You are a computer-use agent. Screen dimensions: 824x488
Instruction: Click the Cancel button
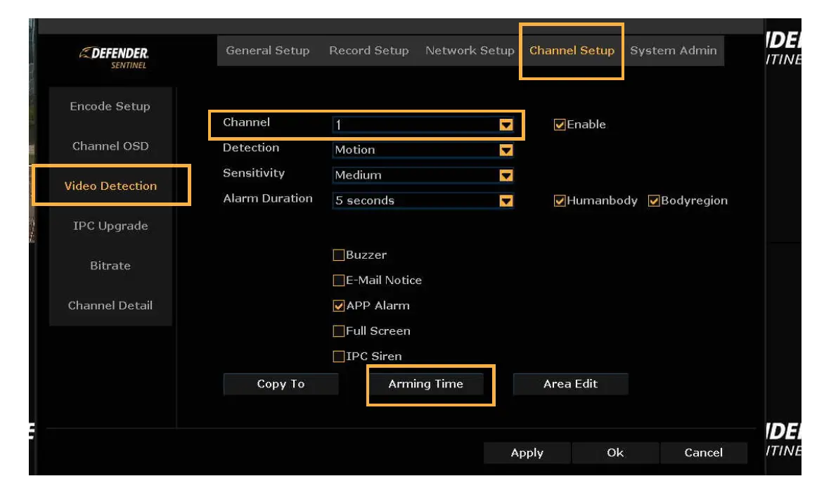point(703,453)
